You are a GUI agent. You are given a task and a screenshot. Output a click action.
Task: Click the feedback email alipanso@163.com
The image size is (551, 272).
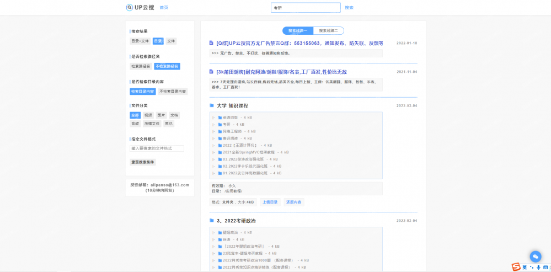pyautogui.click(x=170, y=185)
